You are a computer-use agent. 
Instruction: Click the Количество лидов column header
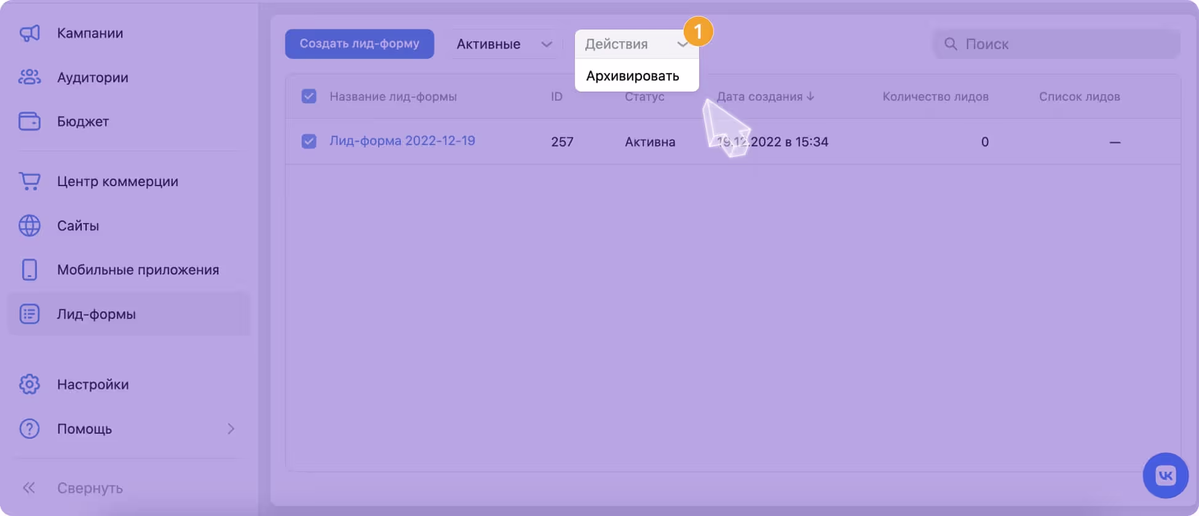pyautogui.click(x=935, y=96)
